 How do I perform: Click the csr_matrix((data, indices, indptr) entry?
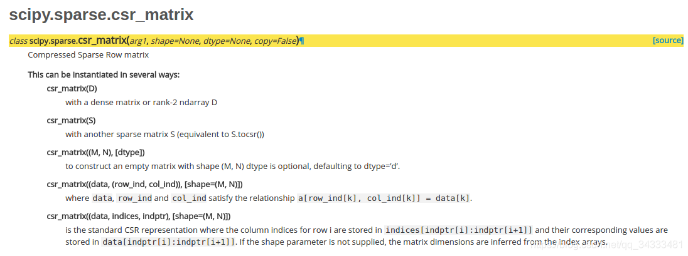pos(139,216)
